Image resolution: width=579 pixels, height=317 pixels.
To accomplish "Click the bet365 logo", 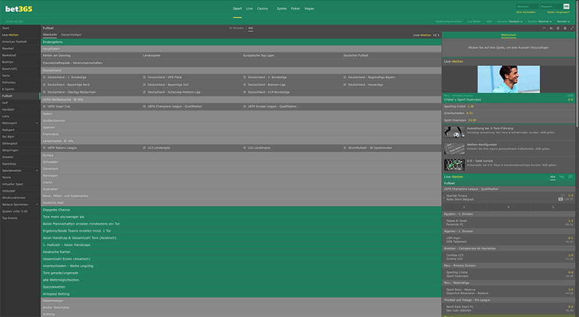I will (x=19, y=9).
